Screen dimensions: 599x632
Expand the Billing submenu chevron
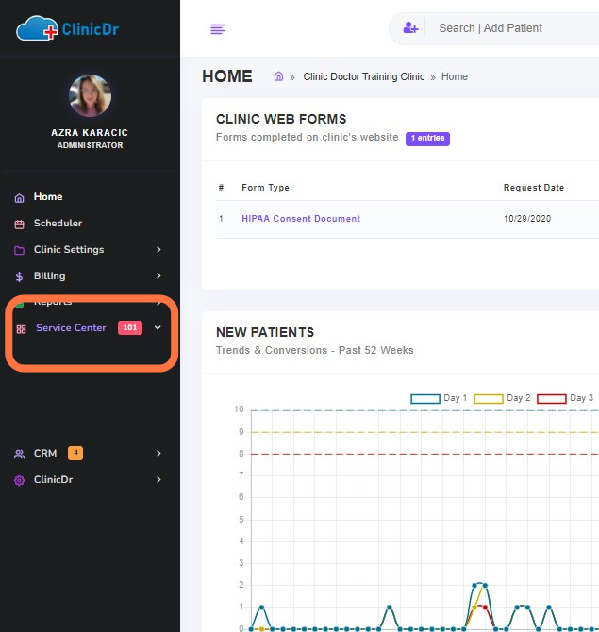[x=158, y=275]
